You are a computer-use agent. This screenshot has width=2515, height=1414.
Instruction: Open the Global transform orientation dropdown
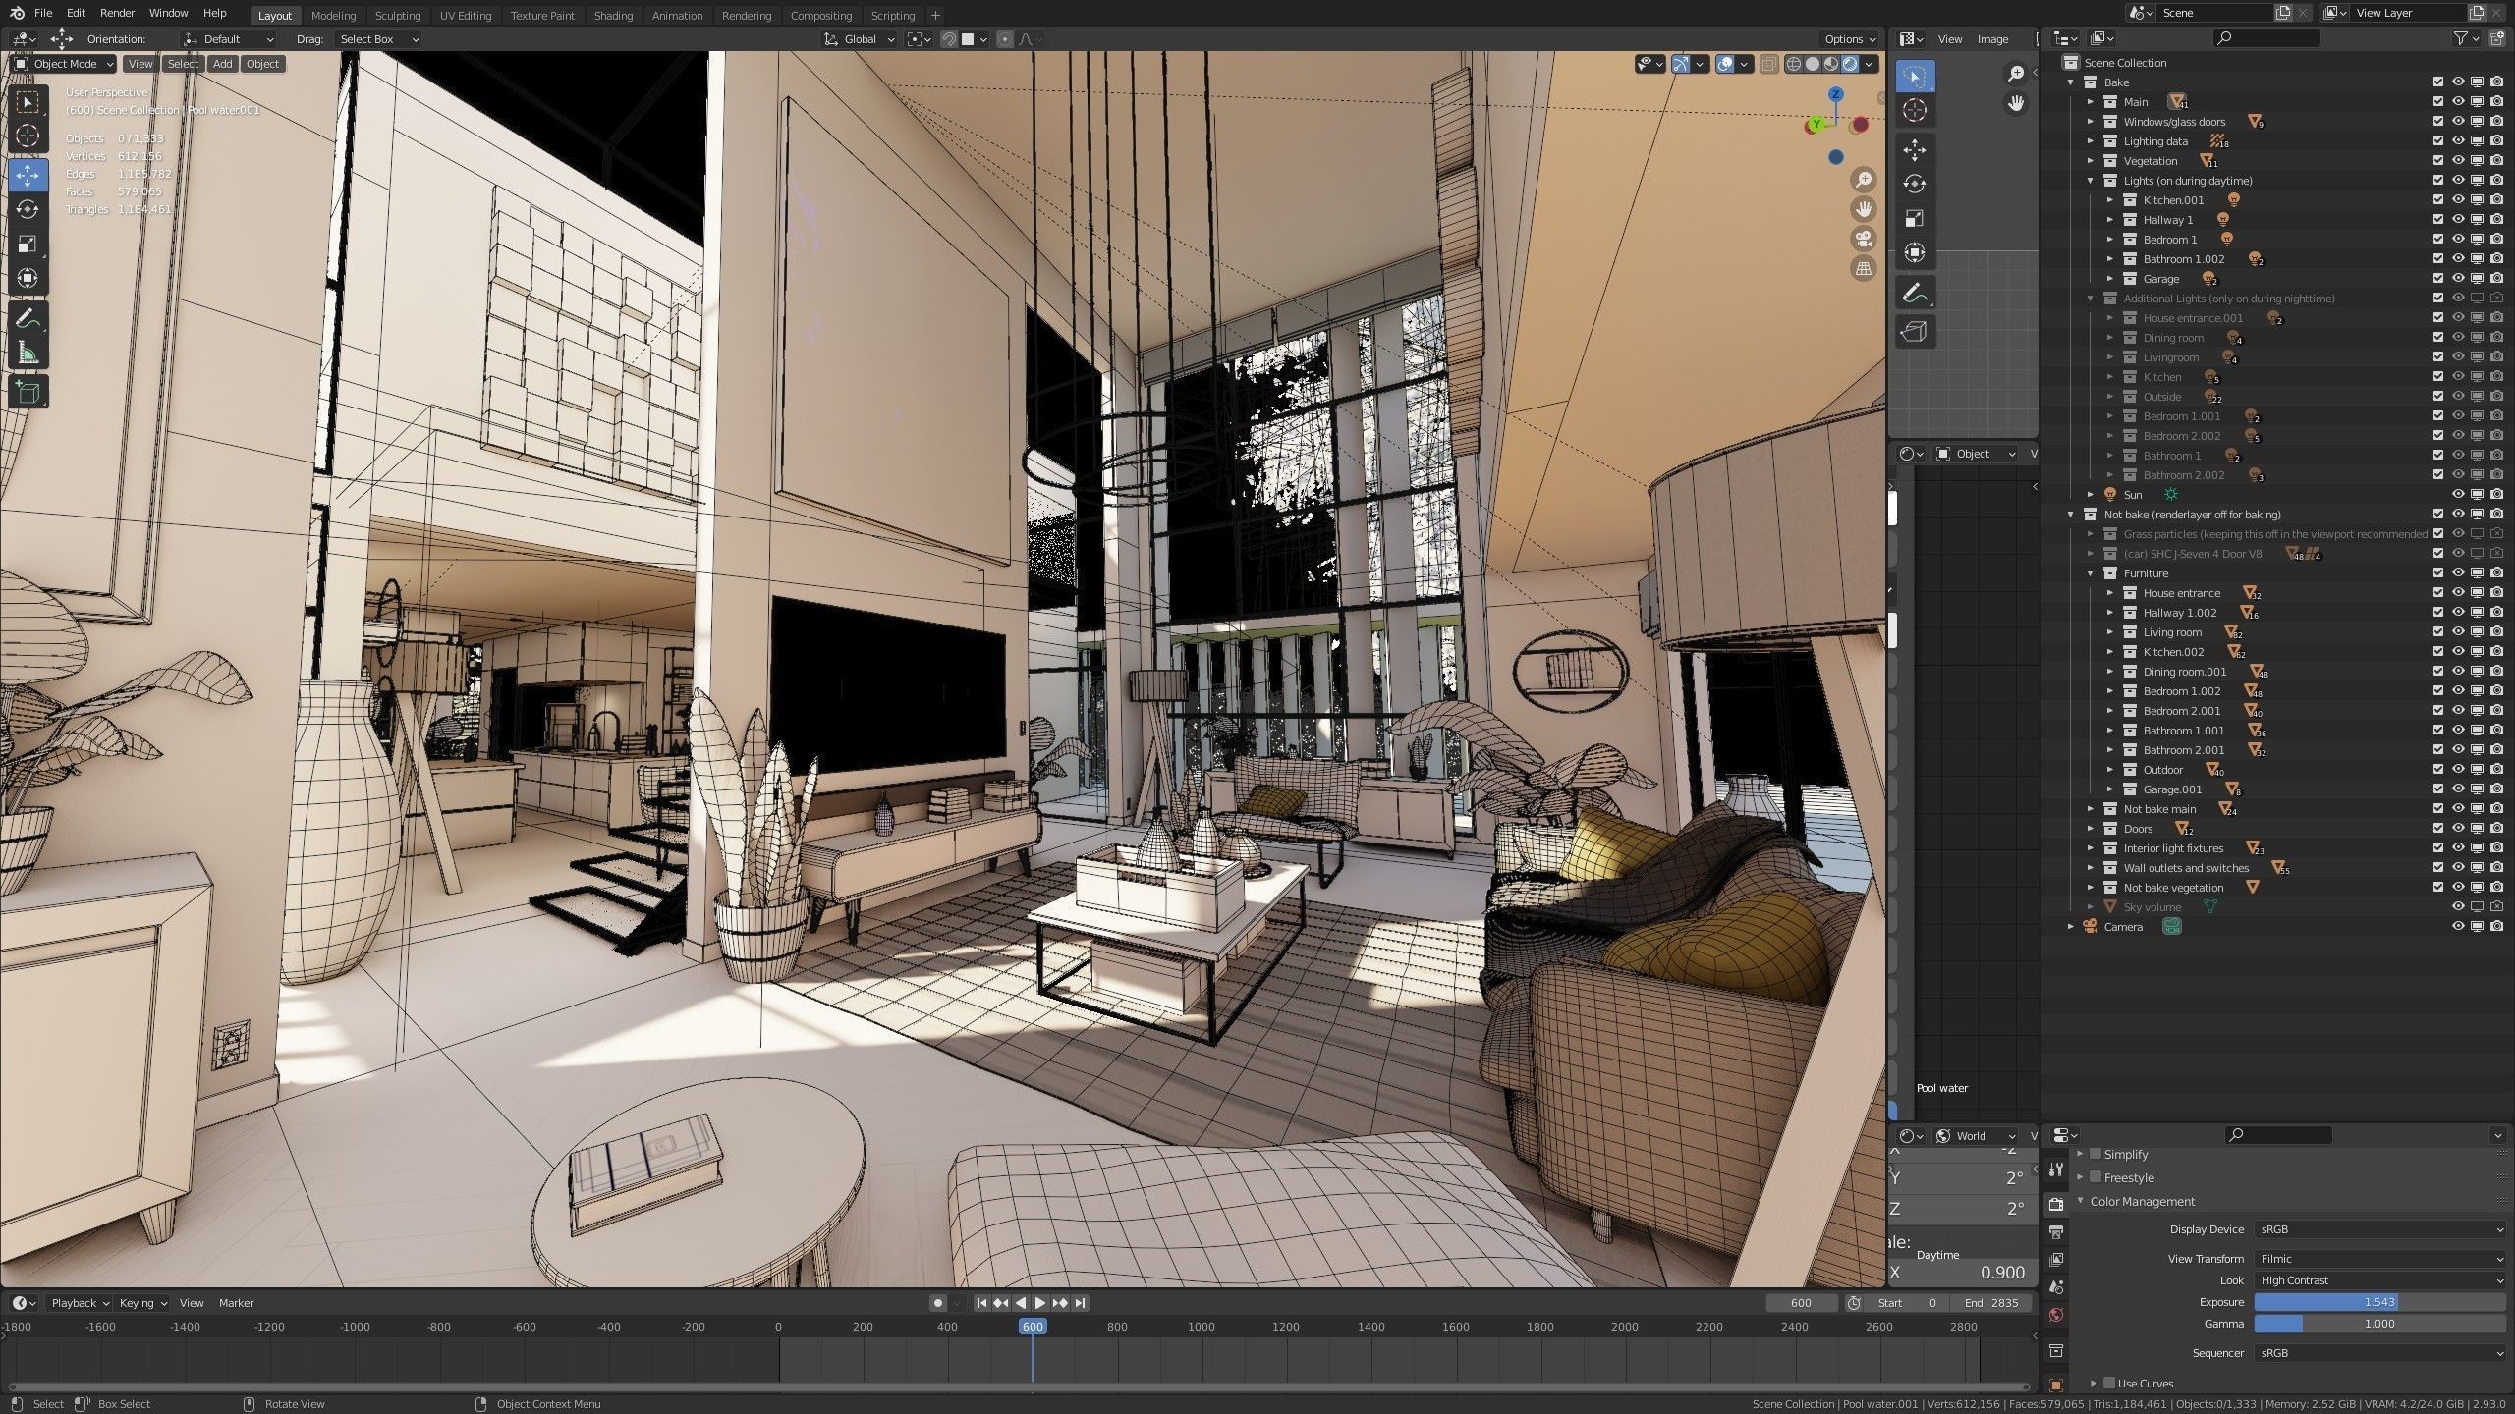pos(860,39)
